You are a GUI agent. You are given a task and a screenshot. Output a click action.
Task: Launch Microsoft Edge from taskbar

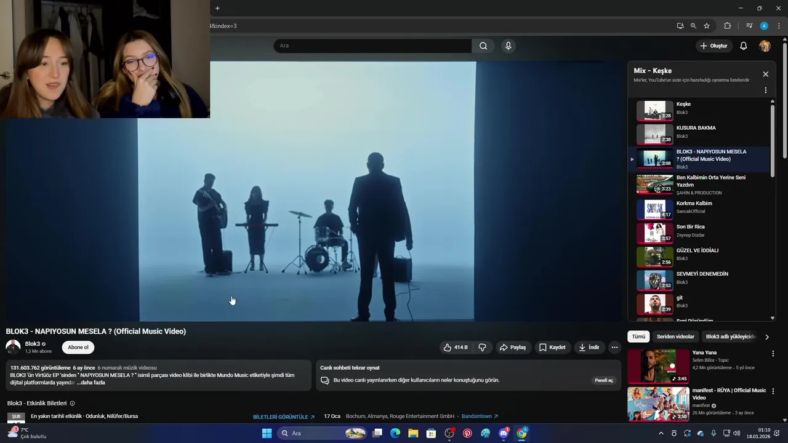point(395,433)
